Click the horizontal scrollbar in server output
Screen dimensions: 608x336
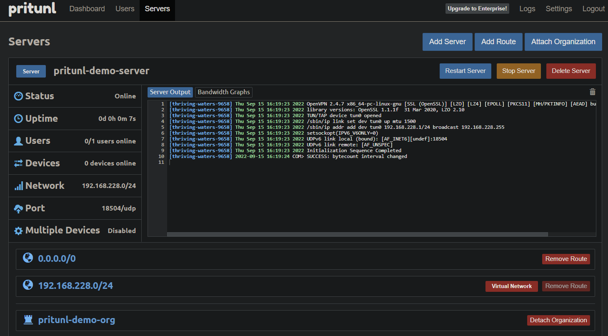357,234
